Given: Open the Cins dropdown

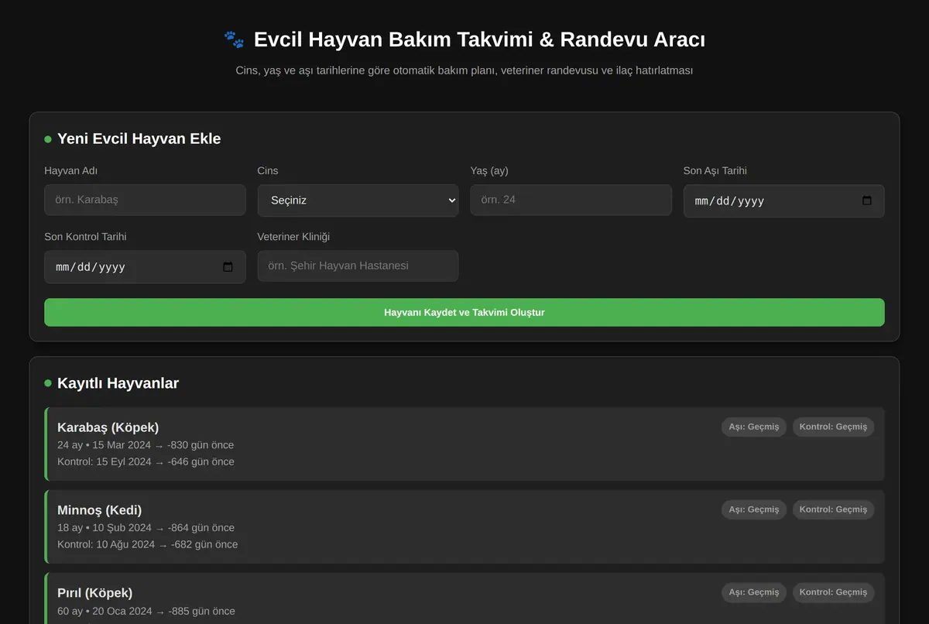Looking at the screenshot, I should pyautogui.click(x=358, y=200).
